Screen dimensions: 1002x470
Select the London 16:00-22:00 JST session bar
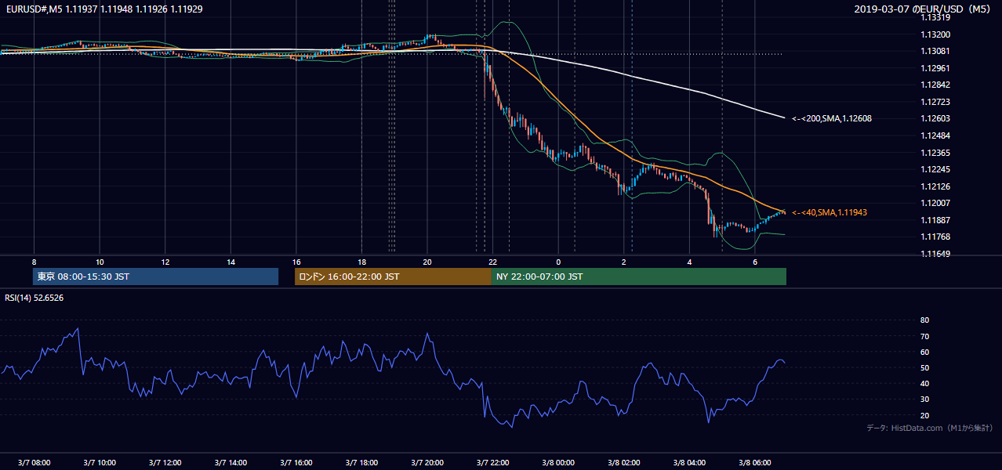pyautogui.click(x=393, y=277)
